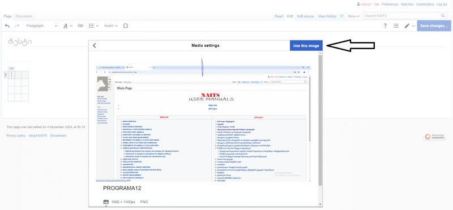Click the Log out link
Viewport: 453px width, 210px height.
click(x=442, y=5)
